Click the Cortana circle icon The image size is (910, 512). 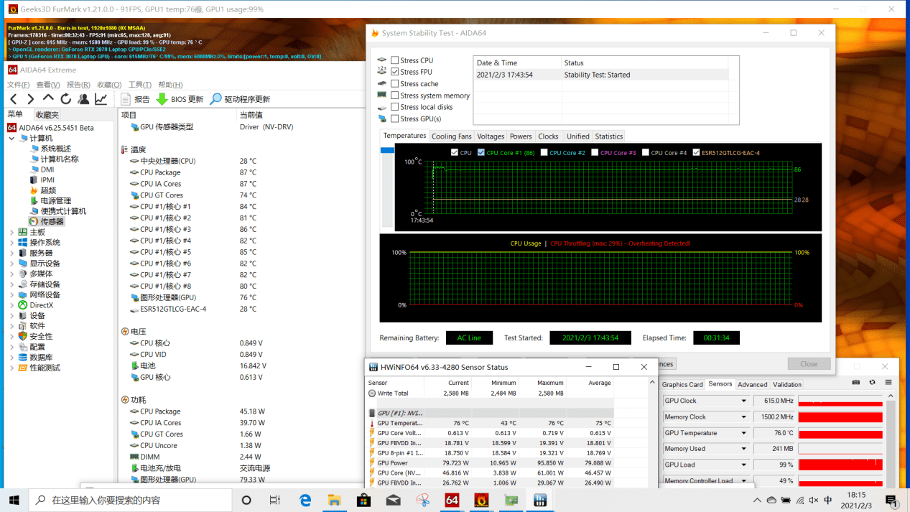pos(246,500)
